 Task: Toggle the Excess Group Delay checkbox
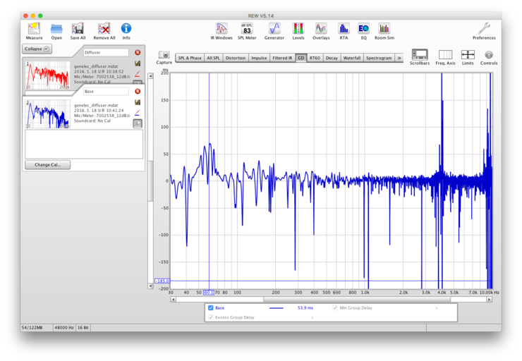point(211,317)
